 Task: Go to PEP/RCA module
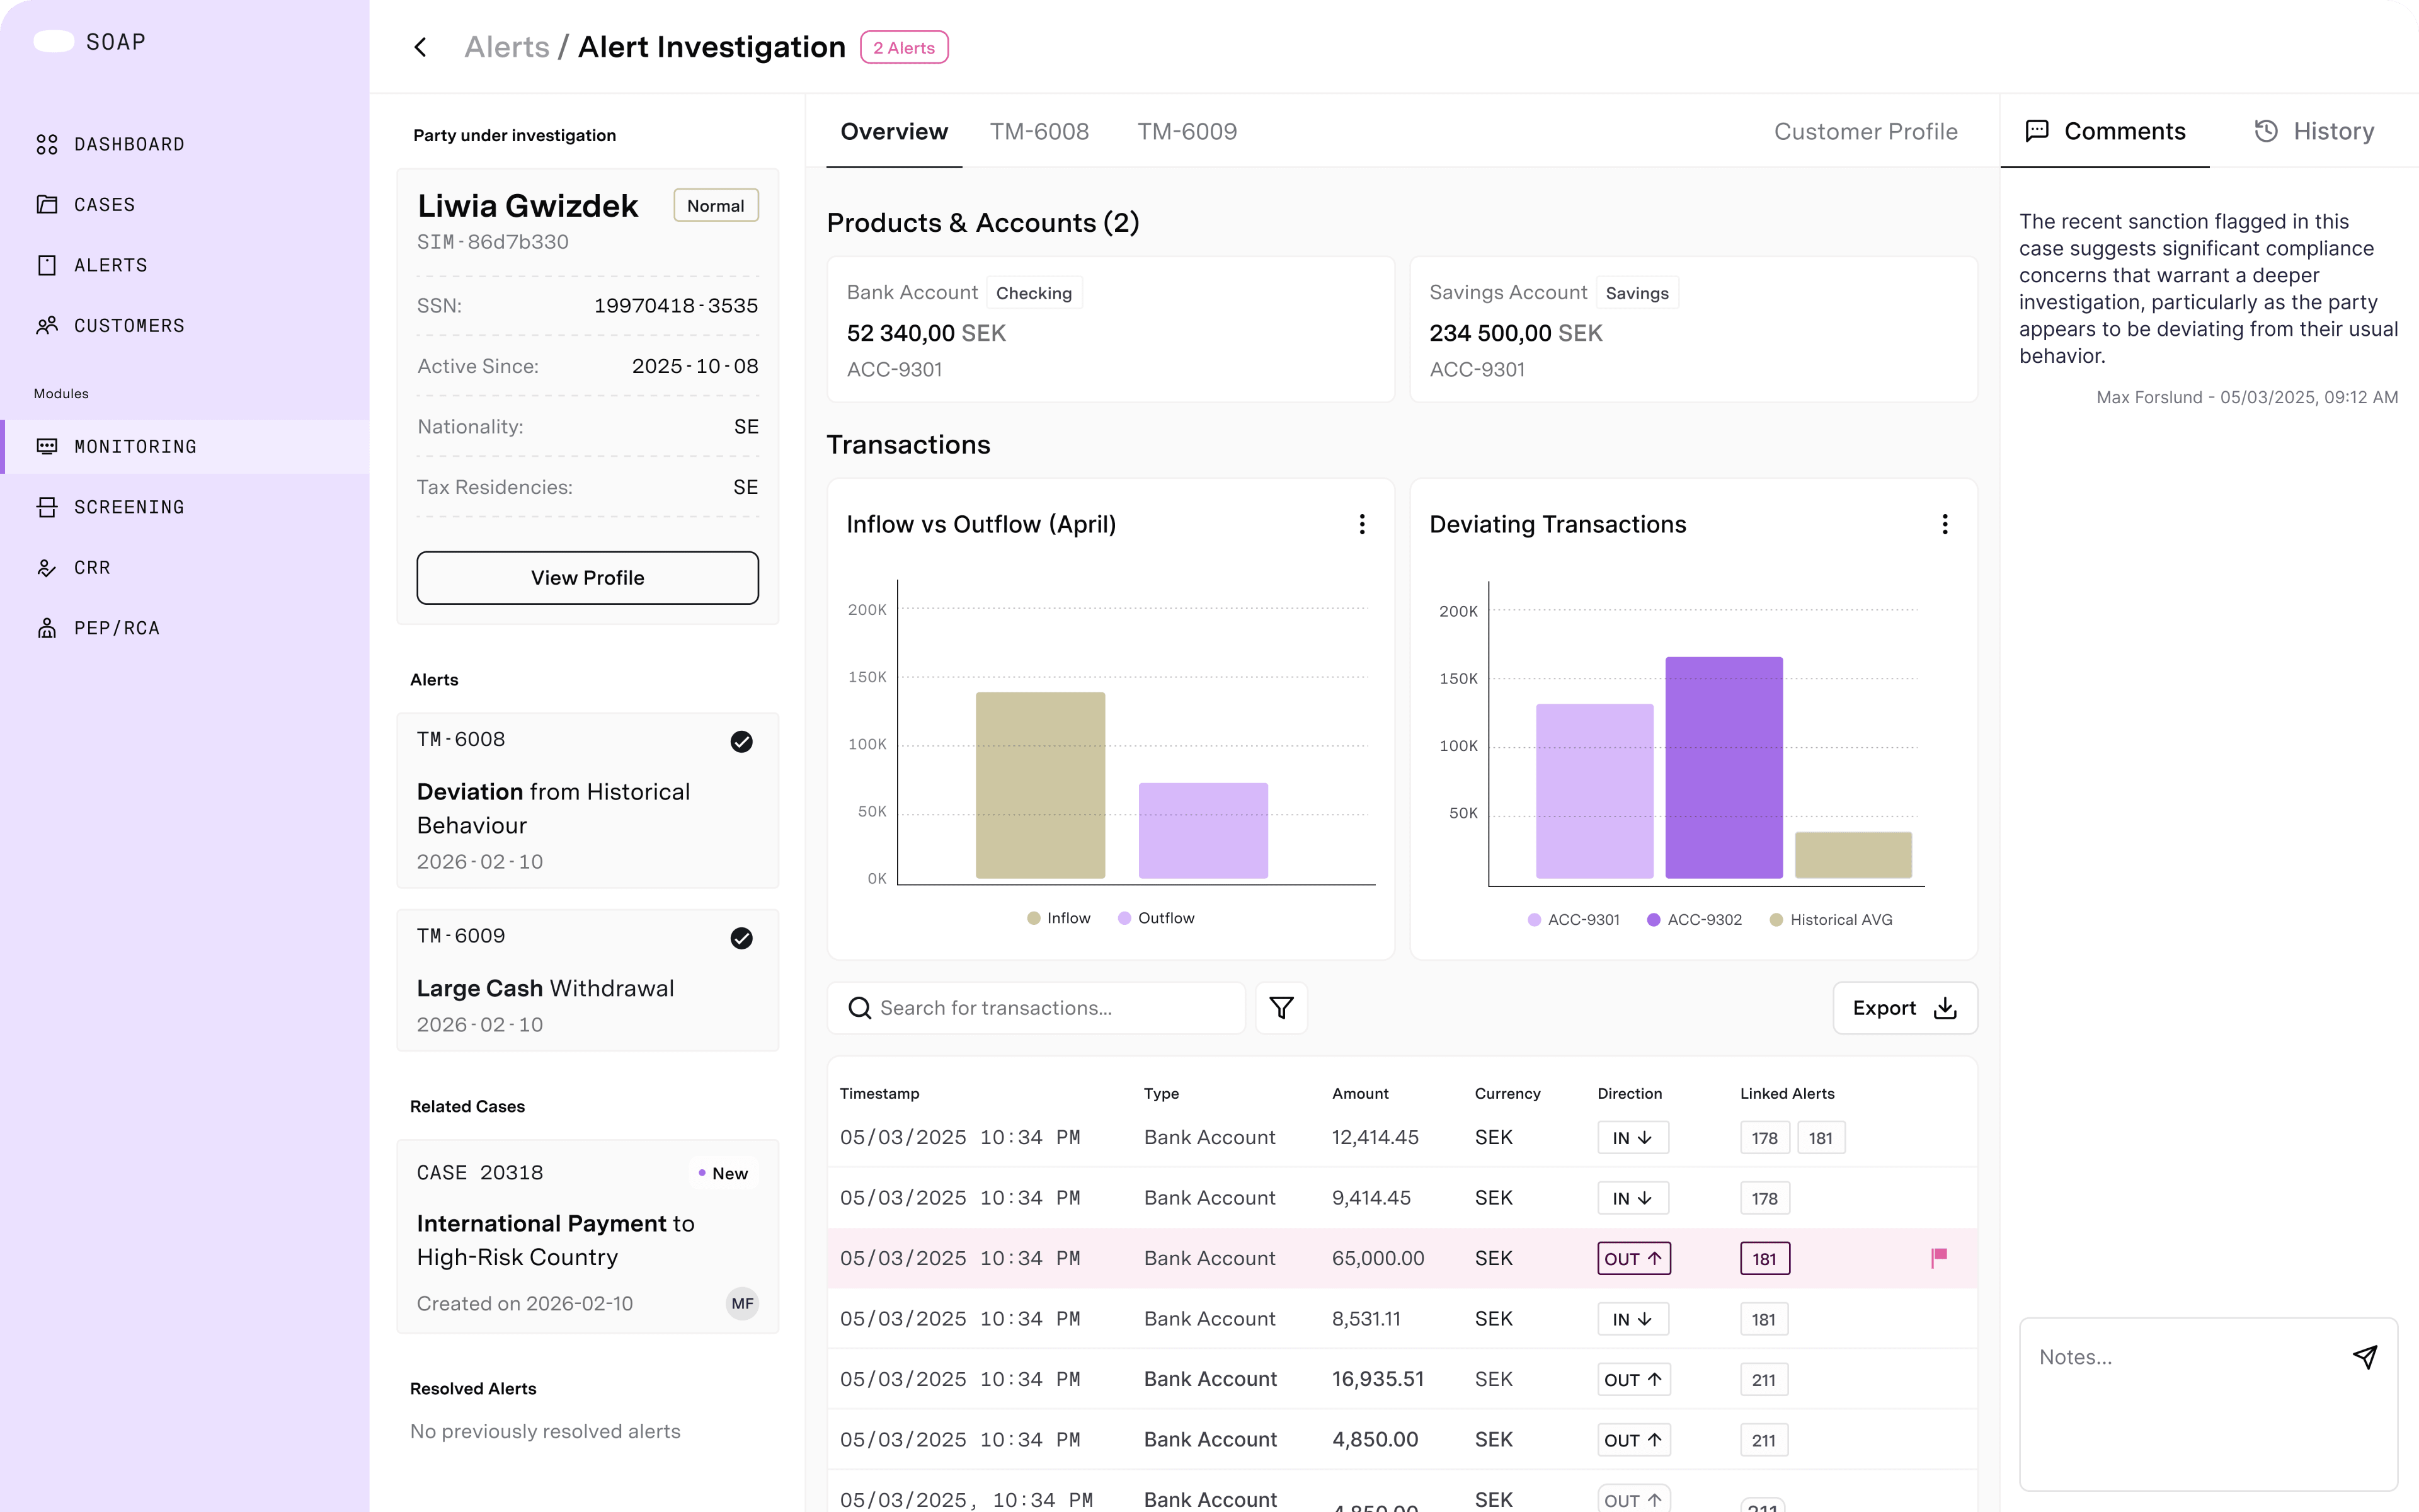[x=116, y=628]
